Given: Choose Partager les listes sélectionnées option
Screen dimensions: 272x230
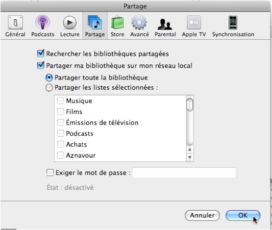Looking at the screenshot, I should click(49, 88).
